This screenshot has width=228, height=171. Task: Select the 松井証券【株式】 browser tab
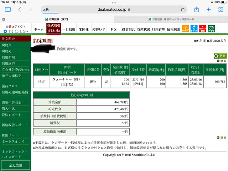pos(57,19)
